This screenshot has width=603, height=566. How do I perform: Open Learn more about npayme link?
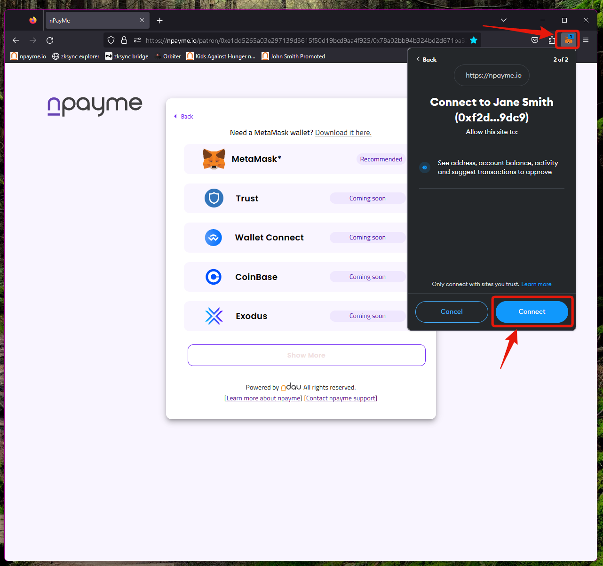pyautogui.click(x=263, y=398)
